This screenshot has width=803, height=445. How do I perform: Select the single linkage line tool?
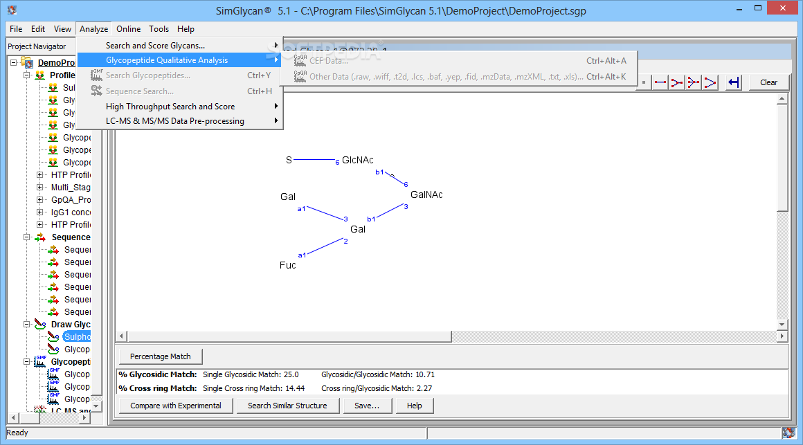coord(660,82)
